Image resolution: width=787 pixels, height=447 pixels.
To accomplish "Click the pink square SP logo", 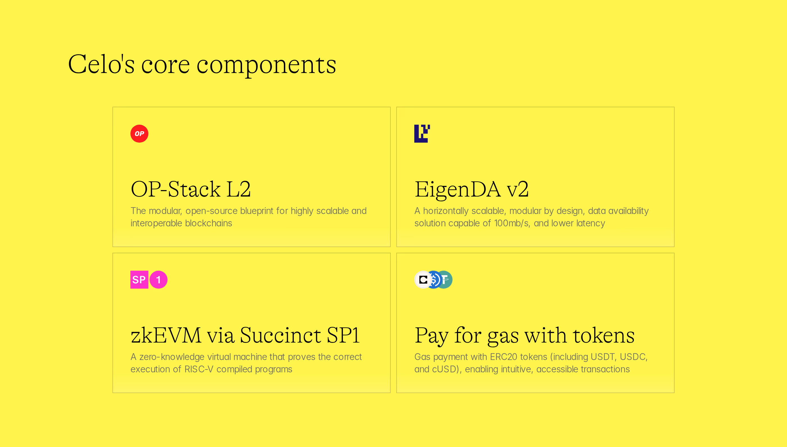I will tap(139, 280).
